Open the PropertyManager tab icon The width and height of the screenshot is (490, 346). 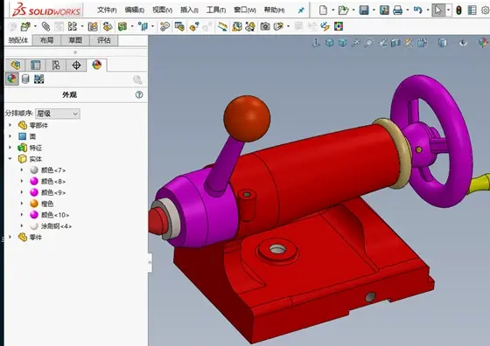[35, 65]
